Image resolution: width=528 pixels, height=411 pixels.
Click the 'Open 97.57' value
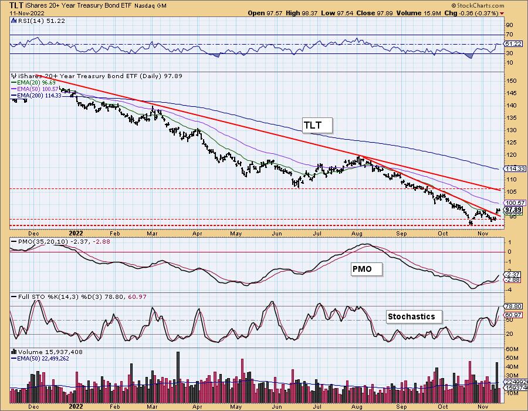265,13
